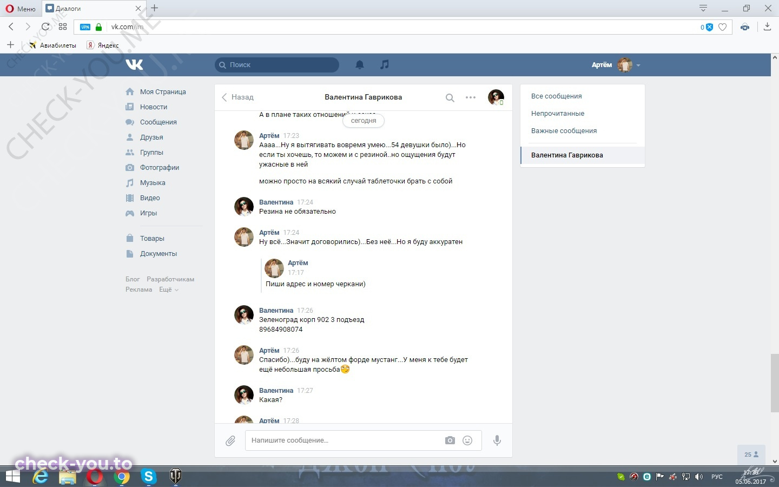Open Google Chrome from the taskbar
779x487 pixels.
[x=122, y=476]
